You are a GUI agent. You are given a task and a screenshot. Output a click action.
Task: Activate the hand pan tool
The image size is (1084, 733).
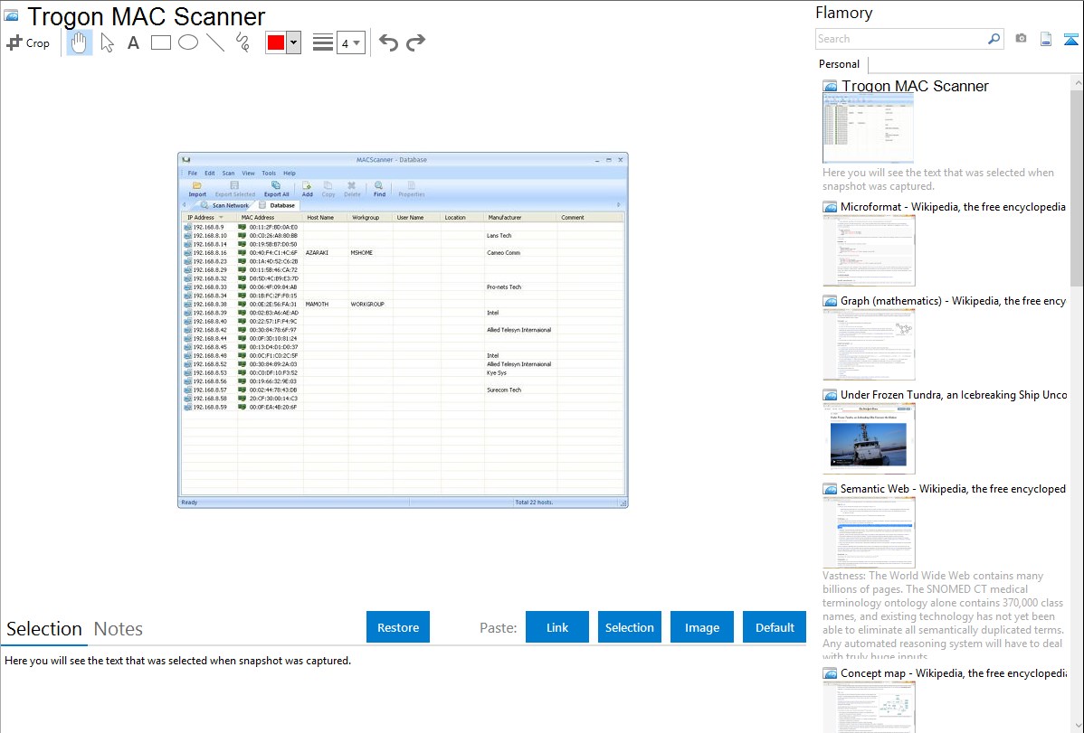coord(80,42)
